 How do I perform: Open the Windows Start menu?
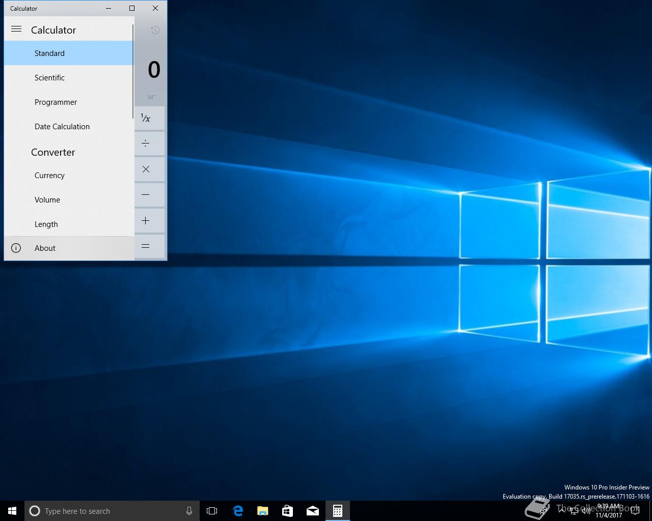pyautogui.click(x=12, y=511)
